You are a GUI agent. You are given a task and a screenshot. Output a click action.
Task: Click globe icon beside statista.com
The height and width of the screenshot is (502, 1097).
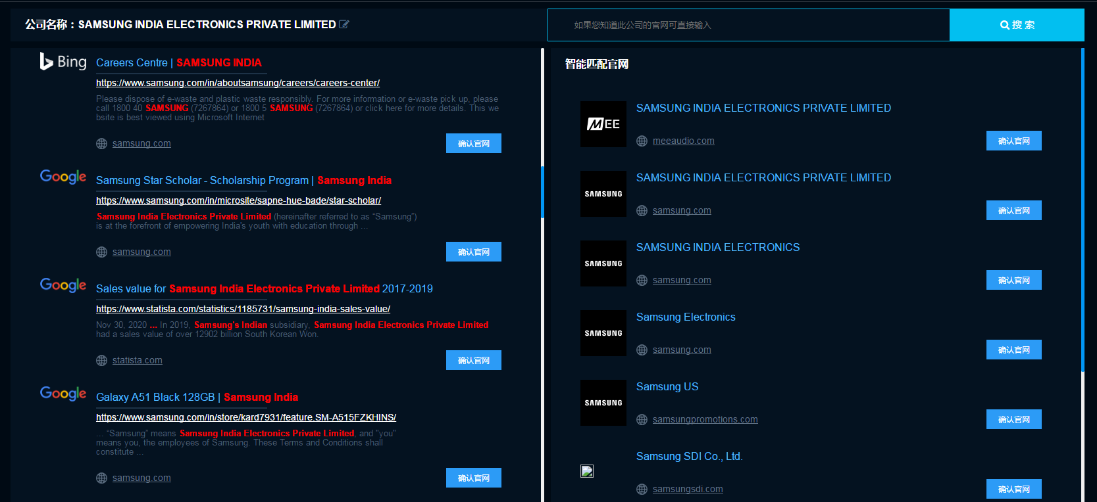[101, 361]
